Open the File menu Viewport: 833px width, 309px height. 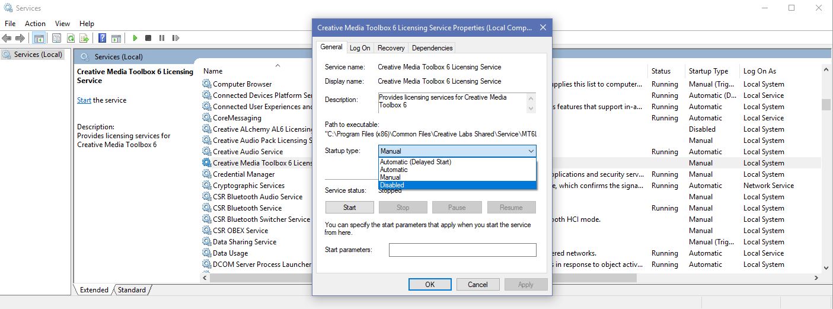[x=10, y=24]
